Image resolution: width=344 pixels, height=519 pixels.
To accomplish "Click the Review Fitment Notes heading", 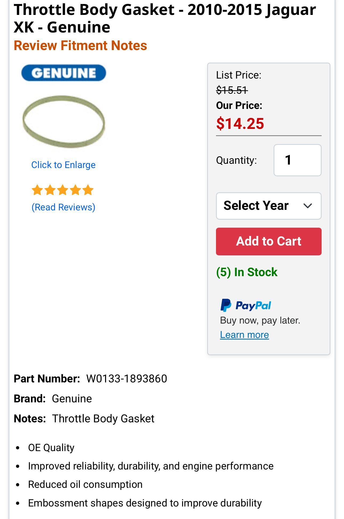I will [x=80, y=46].
